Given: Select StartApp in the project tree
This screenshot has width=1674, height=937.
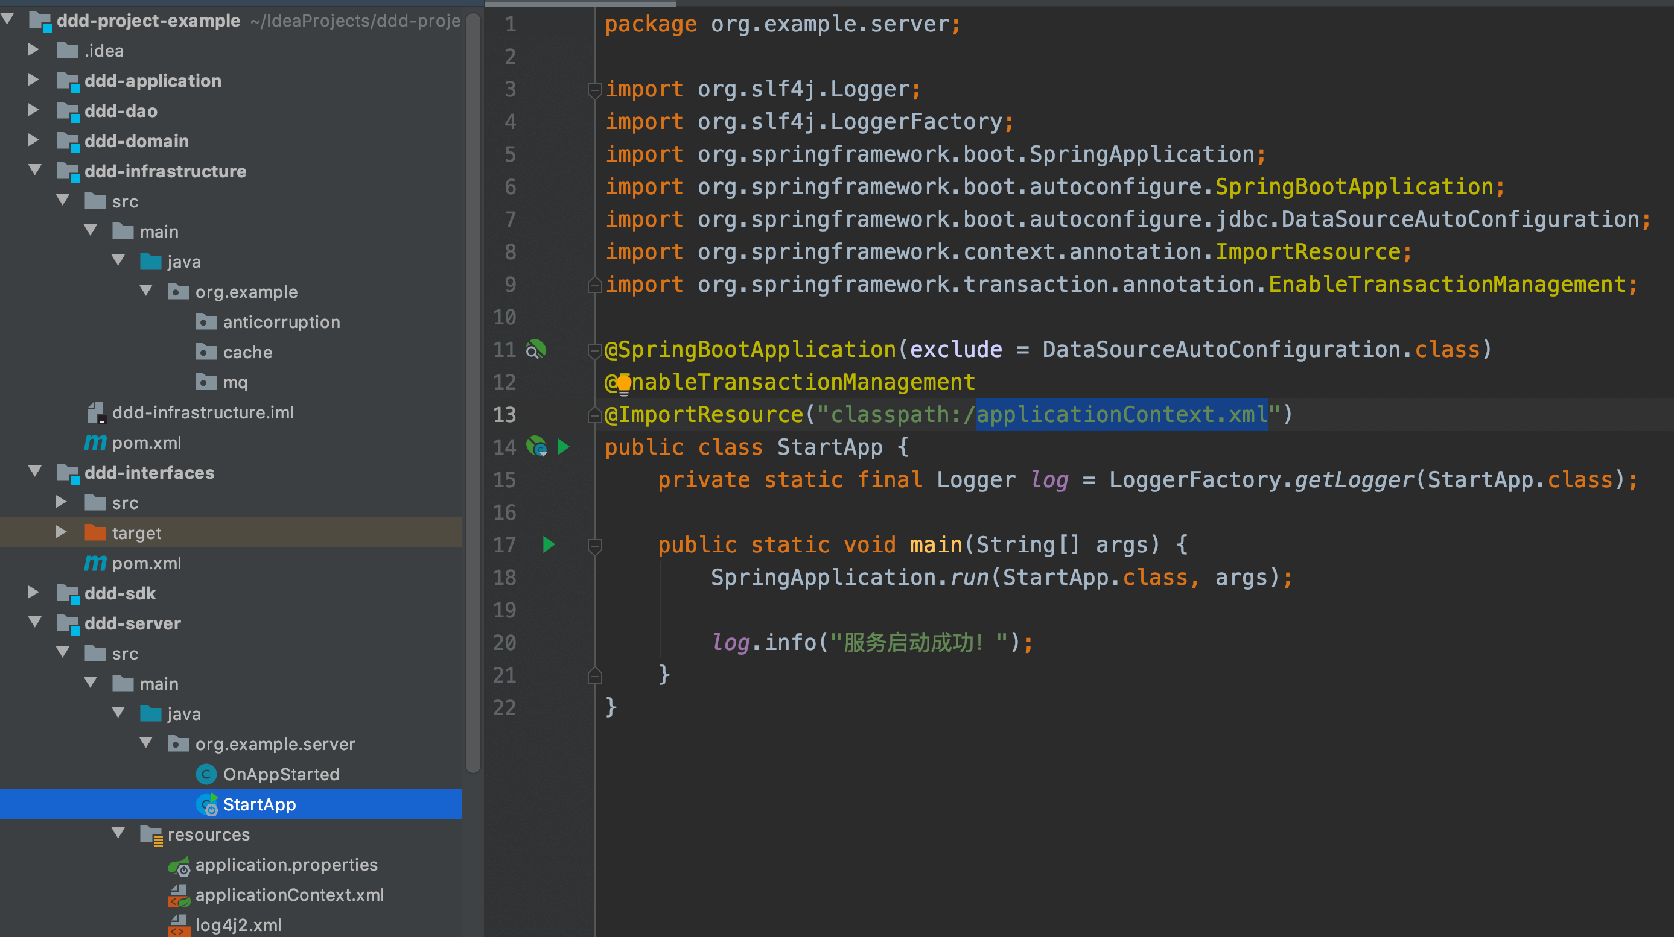Looking at the screenshot, I should [x=231, y=804].
